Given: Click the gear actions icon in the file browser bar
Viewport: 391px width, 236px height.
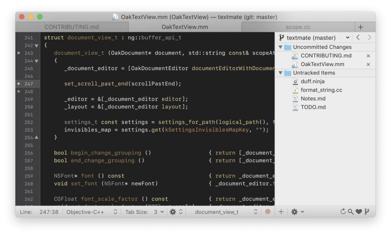Looking at the screenshot, I should [x=295, y=212].
